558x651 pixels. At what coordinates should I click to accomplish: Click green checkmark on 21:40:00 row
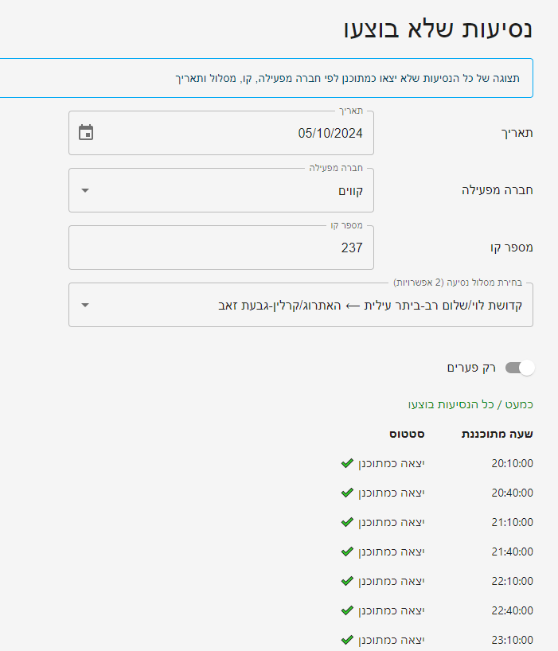(346, 552)
